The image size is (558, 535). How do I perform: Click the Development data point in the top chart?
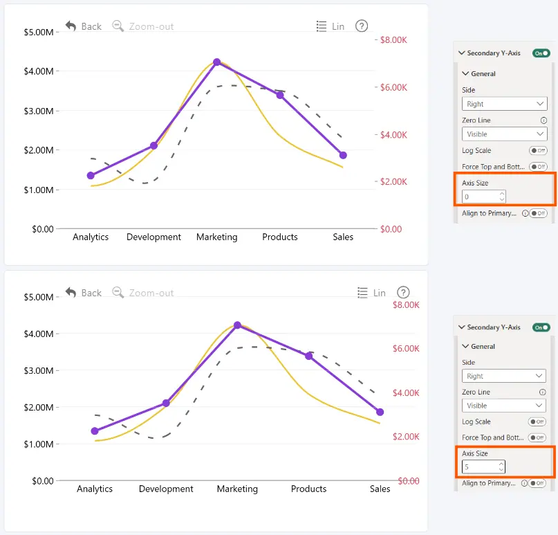click(154, 145)
